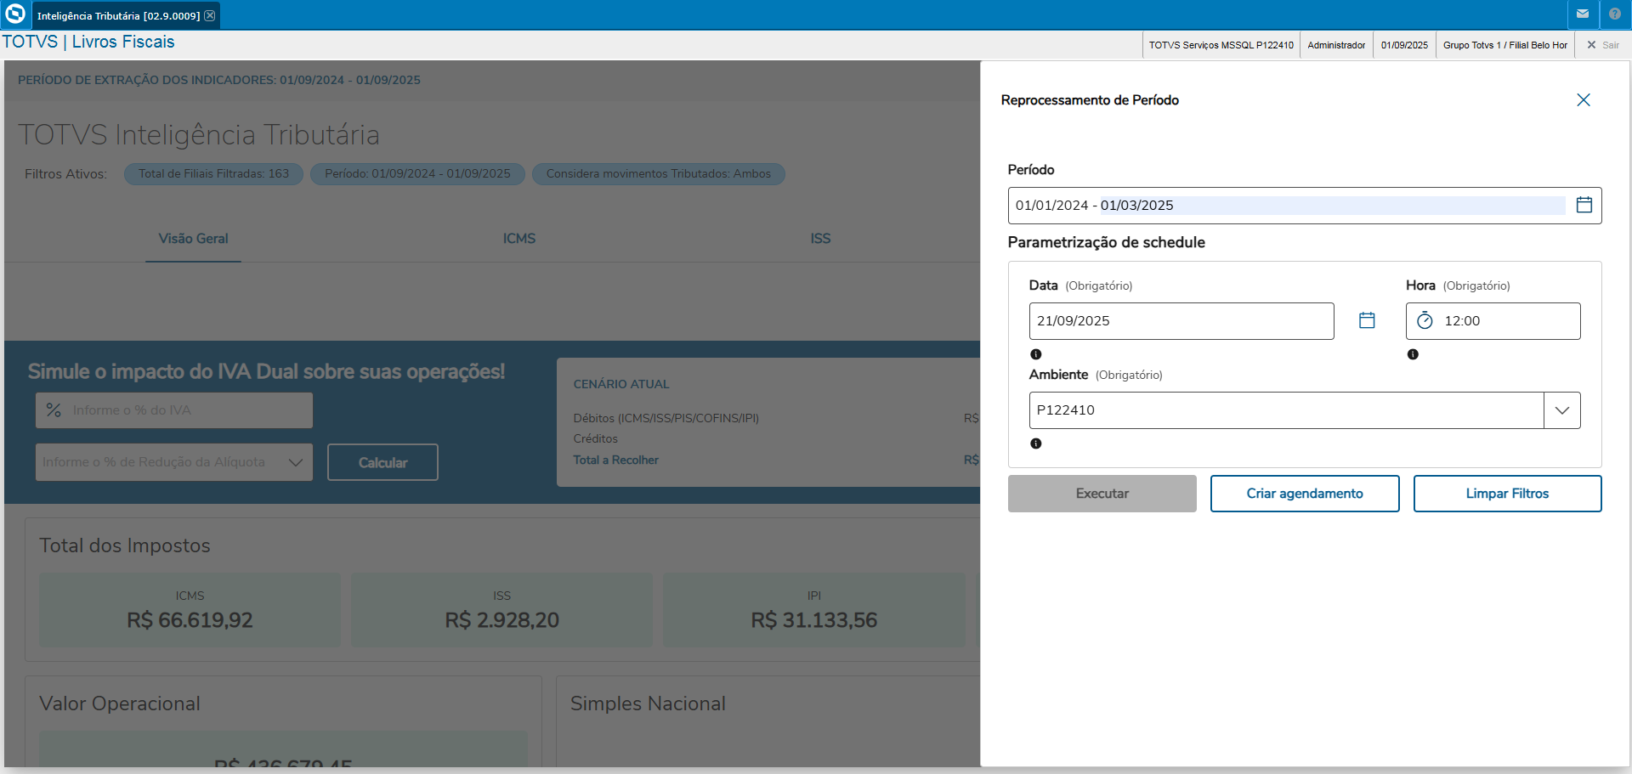Click the Débitos (ICMS/ISS/PIS/COFINS/IPI) text
The image size is (1632, 774).
tap(666, 418)
